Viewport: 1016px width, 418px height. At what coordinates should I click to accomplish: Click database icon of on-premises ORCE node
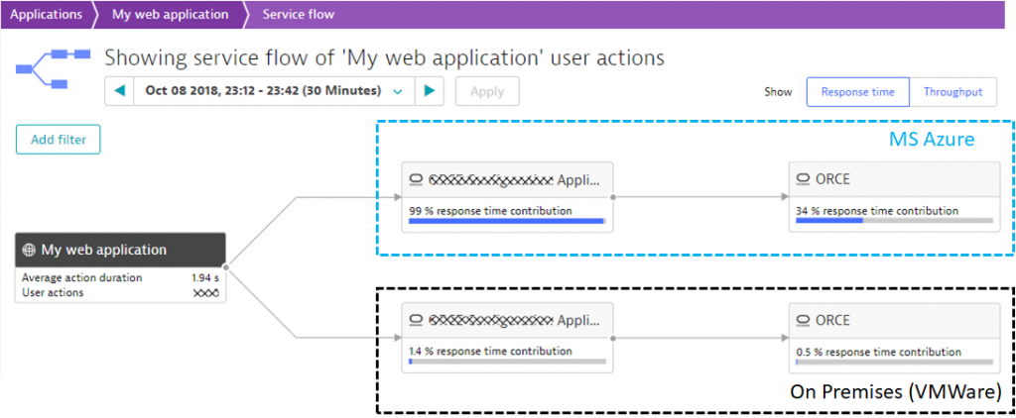pos(804,320)
